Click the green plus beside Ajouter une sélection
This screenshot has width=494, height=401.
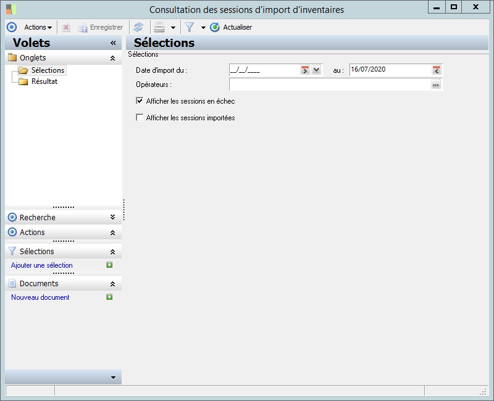click(x=109, y=265)
